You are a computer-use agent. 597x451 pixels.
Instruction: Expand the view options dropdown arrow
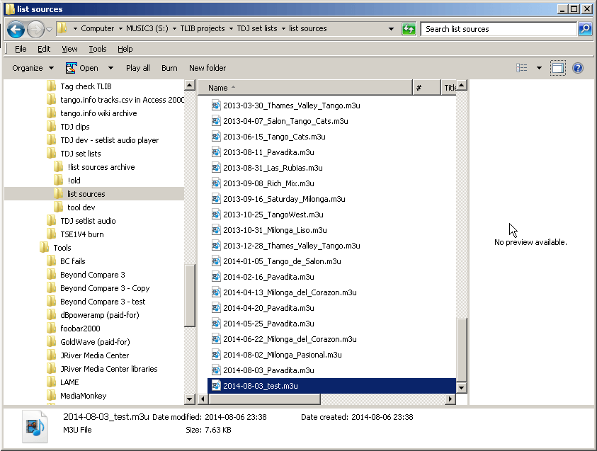(x=539, y=68)
